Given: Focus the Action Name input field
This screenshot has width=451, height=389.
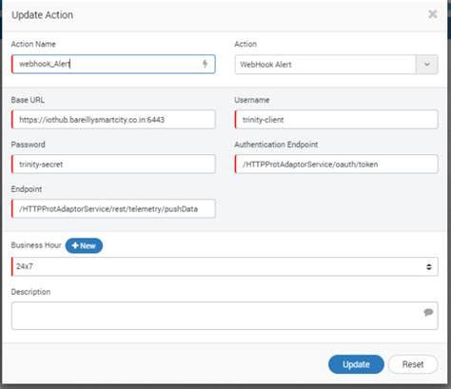Looking at the screenshot, I should [113, 64].
